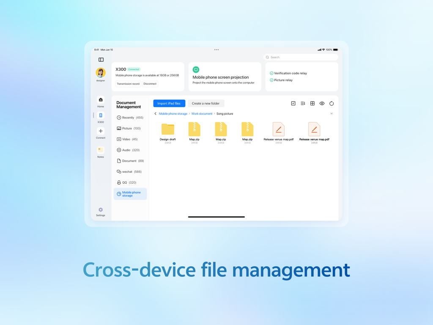Click the Import iPad files button
Viewport: 433px width, 325px height.
169,103
